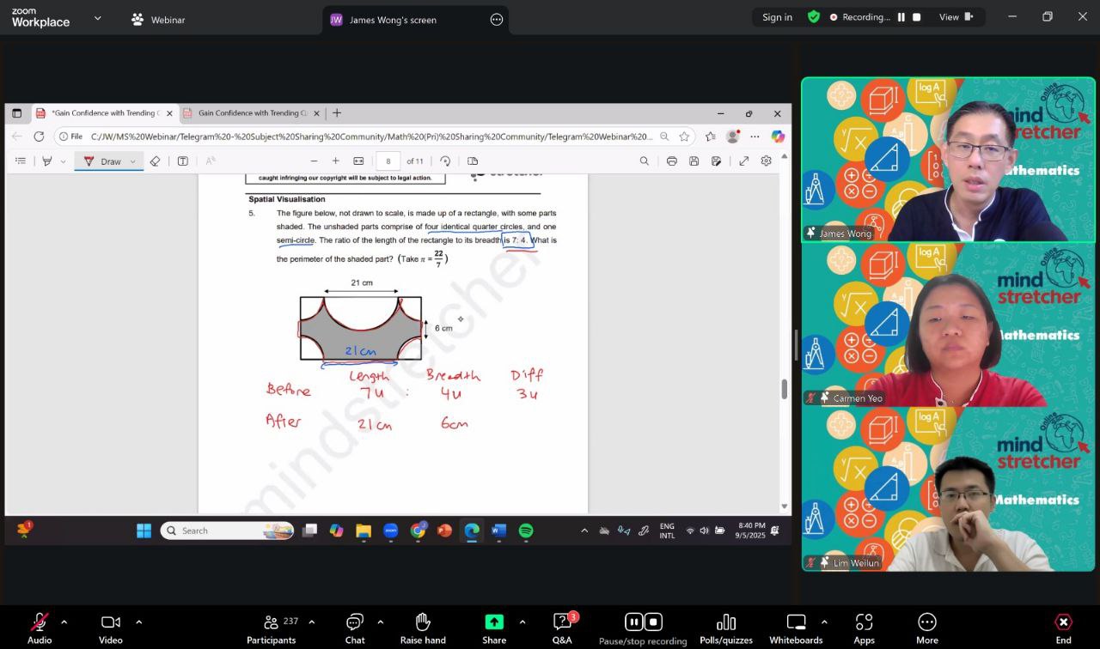The width and height of the screenshot is (1100, 649).
Task: Open the View layout options
Action: click(955, 17)
